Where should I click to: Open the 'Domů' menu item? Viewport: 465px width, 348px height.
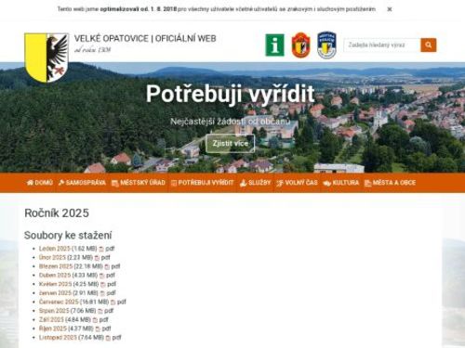(x=40, y=183)
